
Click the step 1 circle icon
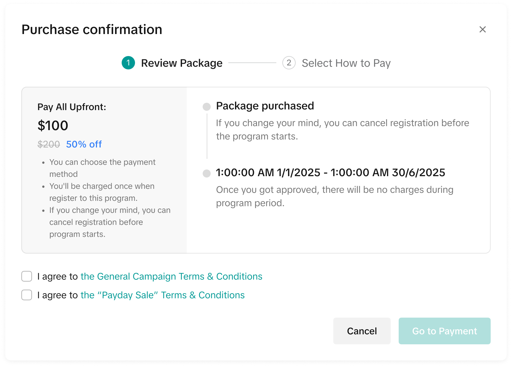pos(128,63)
